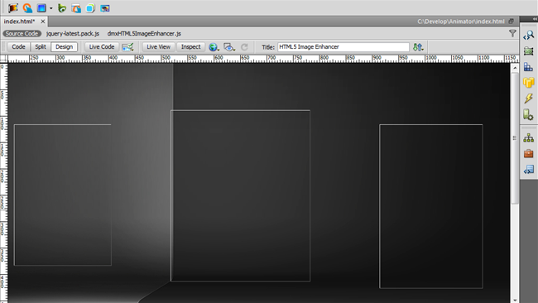
Task: Open the Files panel sitemap icon
Action: [528, 138]
